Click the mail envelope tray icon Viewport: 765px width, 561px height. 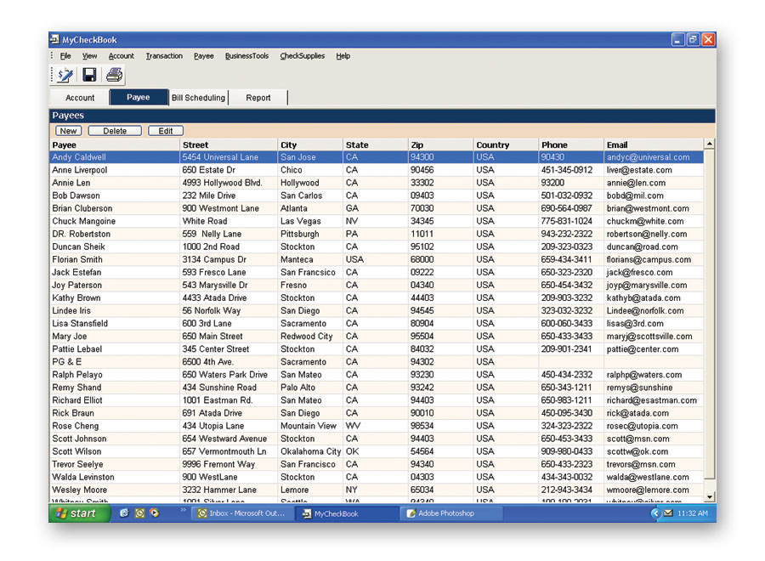click(668, 513)
